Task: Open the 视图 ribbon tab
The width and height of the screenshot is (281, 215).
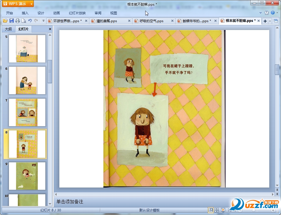Action: [x=113, y=13]
